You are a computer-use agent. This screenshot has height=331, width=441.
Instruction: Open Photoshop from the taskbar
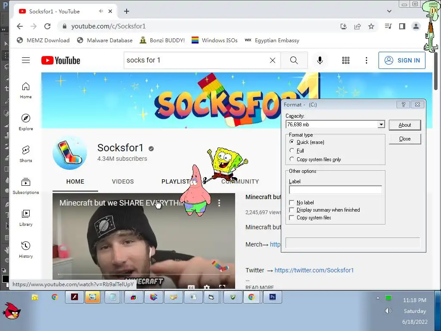(x=273, y=297)
